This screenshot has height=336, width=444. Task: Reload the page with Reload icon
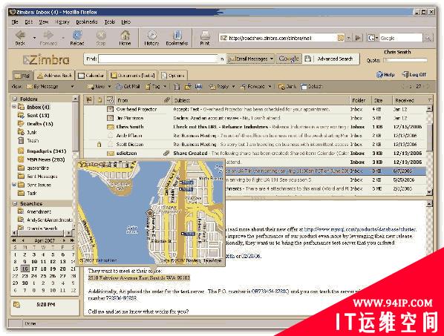[x=77, y=36]
